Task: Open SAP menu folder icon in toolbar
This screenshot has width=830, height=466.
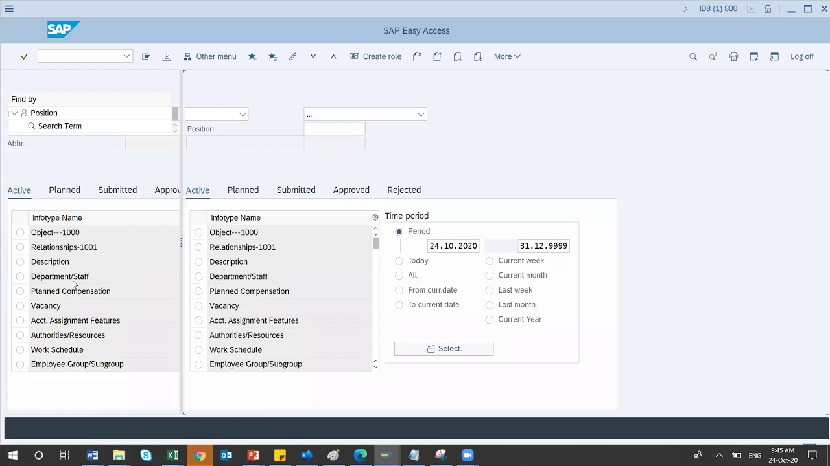Action: (x=146, y=56)
